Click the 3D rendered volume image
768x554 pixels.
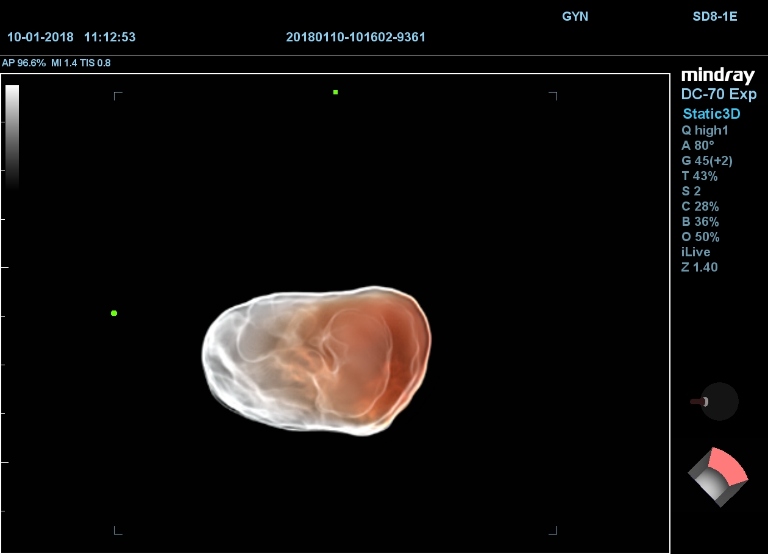(317, 359)
